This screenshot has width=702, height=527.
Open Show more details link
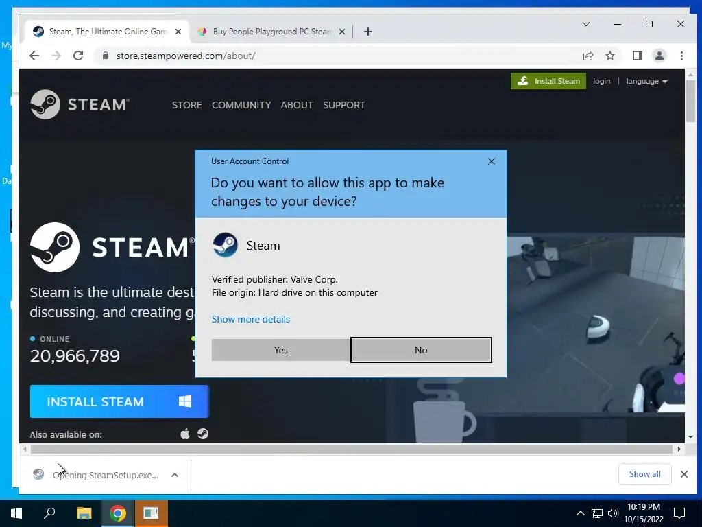click(251, 319)
